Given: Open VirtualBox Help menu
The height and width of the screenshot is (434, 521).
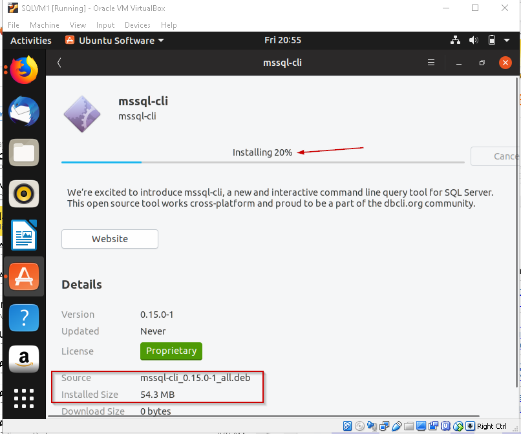Looking at the screenshot, I should [169, 25].
